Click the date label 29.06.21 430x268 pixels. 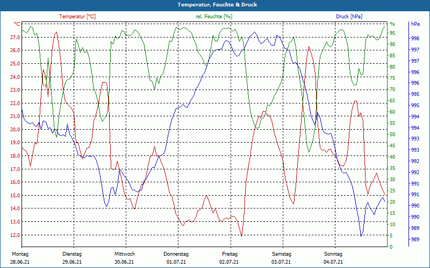72,262
